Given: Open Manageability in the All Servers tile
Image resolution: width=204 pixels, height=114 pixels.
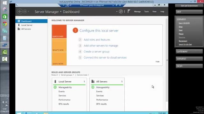Looking at the screenshot, I should (103, 87).
